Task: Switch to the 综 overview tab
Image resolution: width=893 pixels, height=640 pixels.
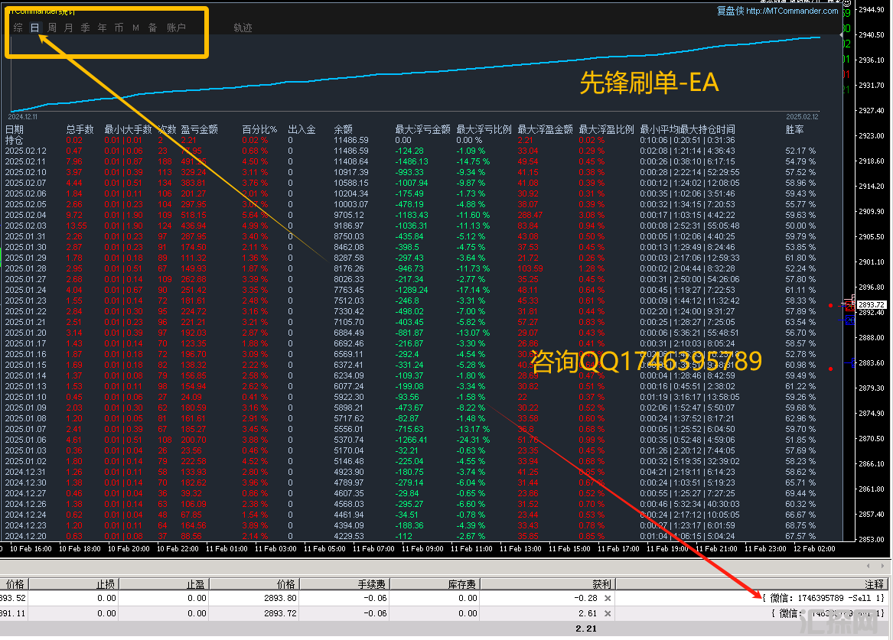Action: (18, 28)
